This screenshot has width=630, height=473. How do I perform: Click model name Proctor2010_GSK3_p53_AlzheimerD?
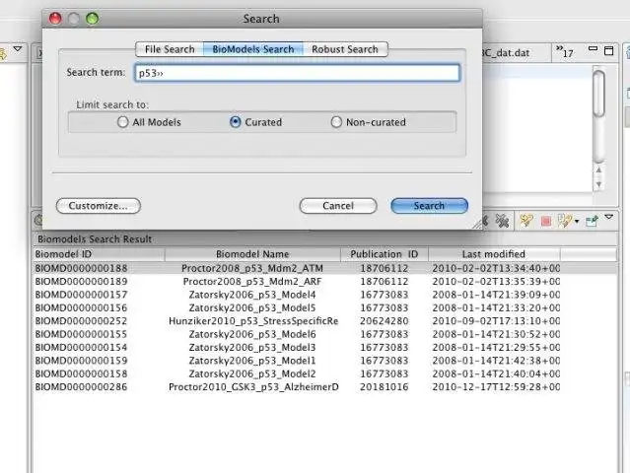click(x=253, y=386)
